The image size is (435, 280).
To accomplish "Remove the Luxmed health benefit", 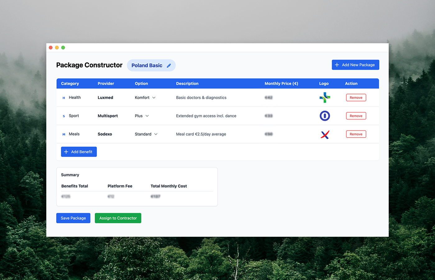I will click(x=356, y=98).
